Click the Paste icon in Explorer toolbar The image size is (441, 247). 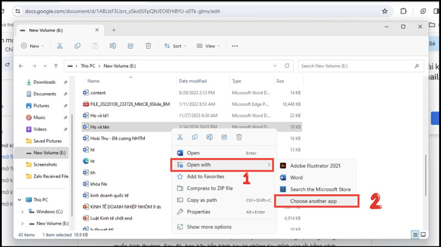point(95,46)
